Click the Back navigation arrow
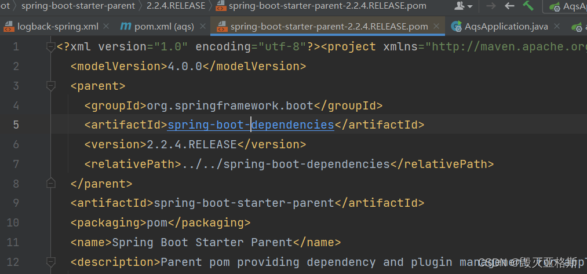Screen dimensions: 587x274 pyautogui.click(x=509, y=6)
